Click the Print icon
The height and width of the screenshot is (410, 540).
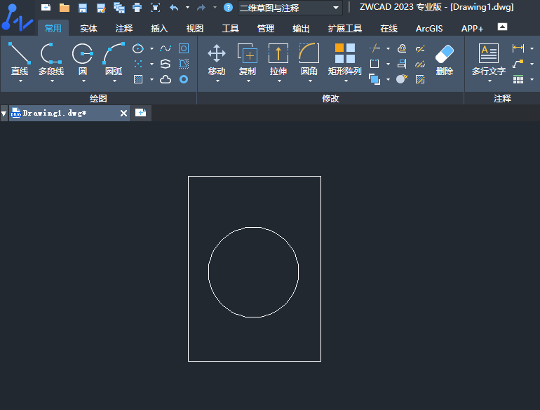[x=137, y=7]
